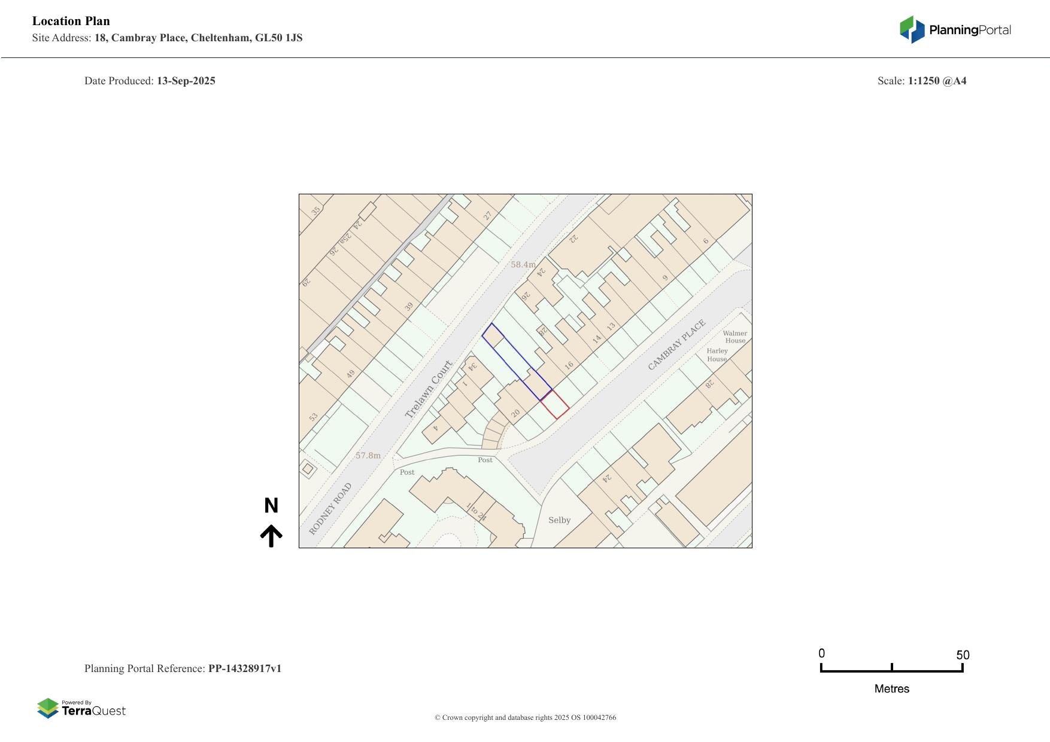Click the Trelawn Court street label
1050x742 pixels.
pyautogui.click(x=429, y=389)
